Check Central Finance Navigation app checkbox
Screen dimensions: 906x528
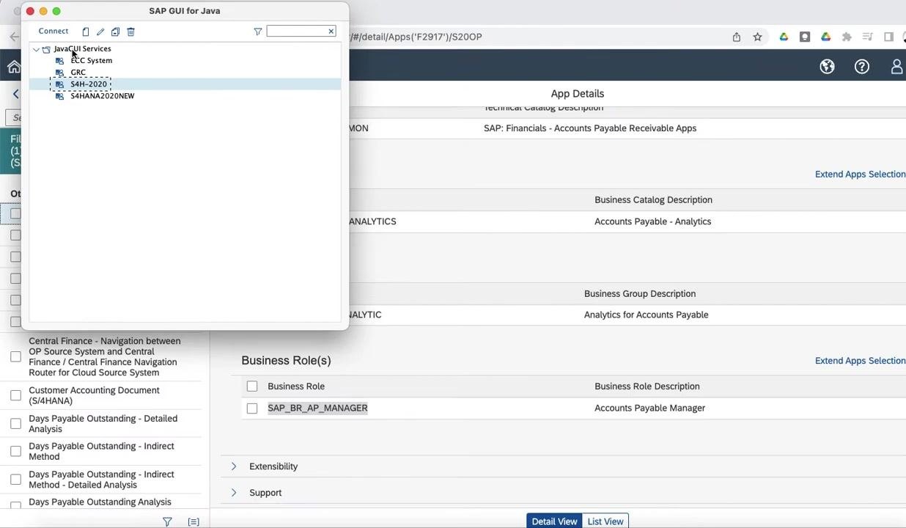15,357
